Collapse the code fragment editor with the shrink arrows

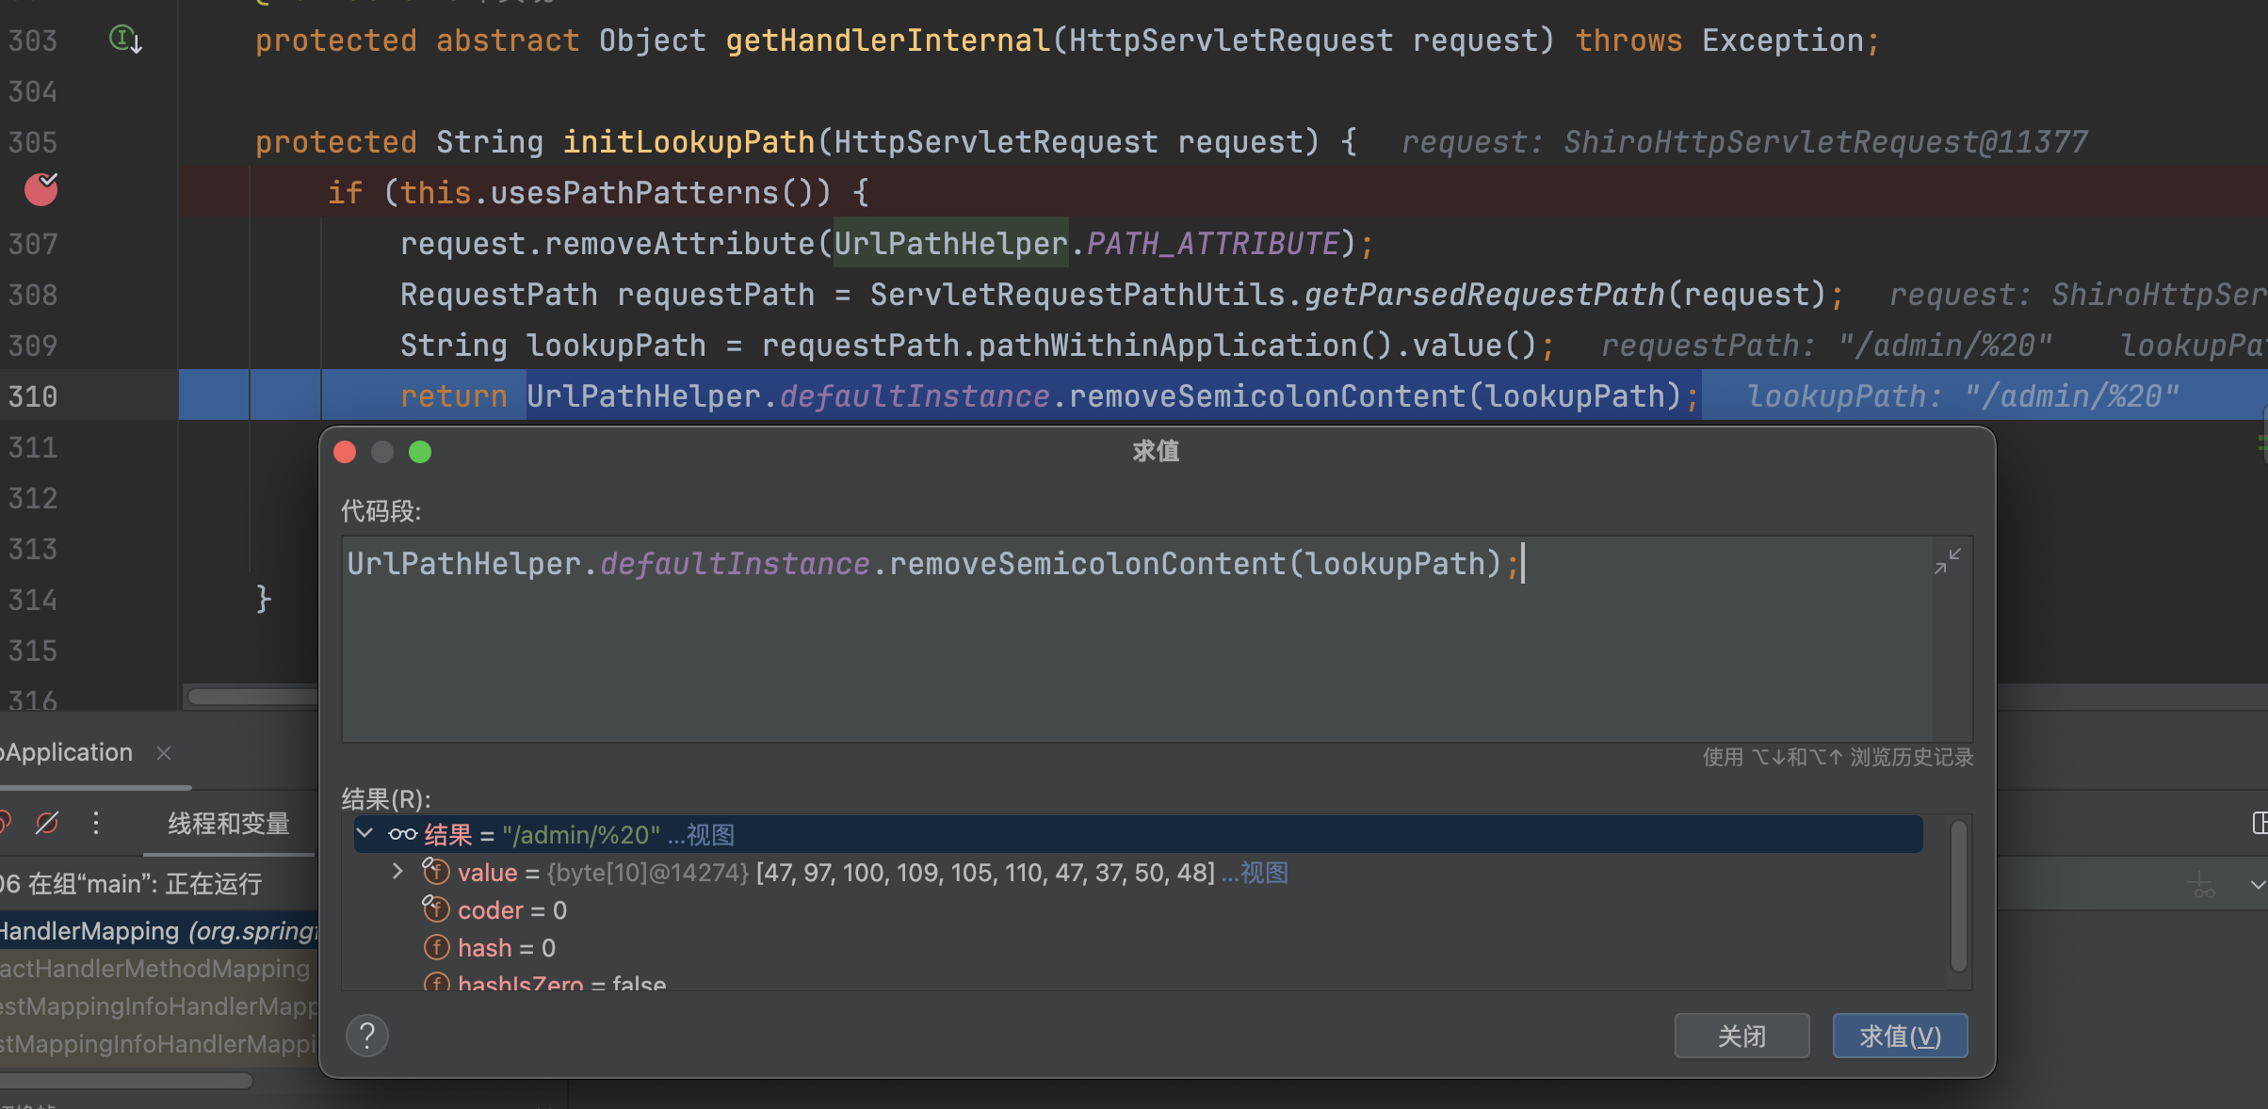tap(1947, 561)
